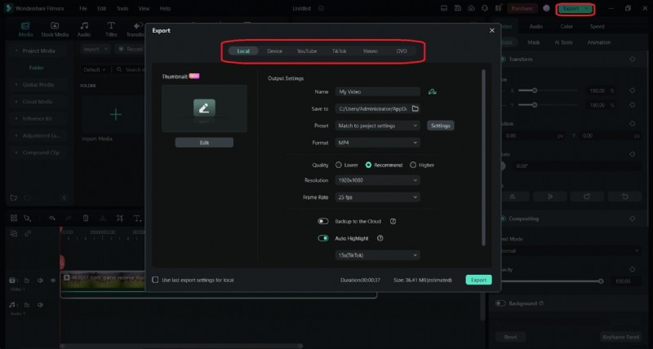The image size is (653, 349).
Task: Switch to the DVD export tab
Action: coord(402,51)
